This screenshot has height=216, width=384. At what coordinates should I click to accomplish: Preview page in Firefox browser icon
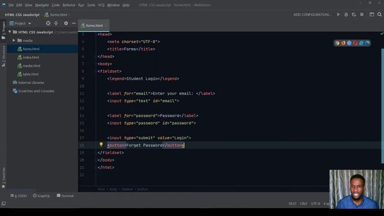pos(343,43)
